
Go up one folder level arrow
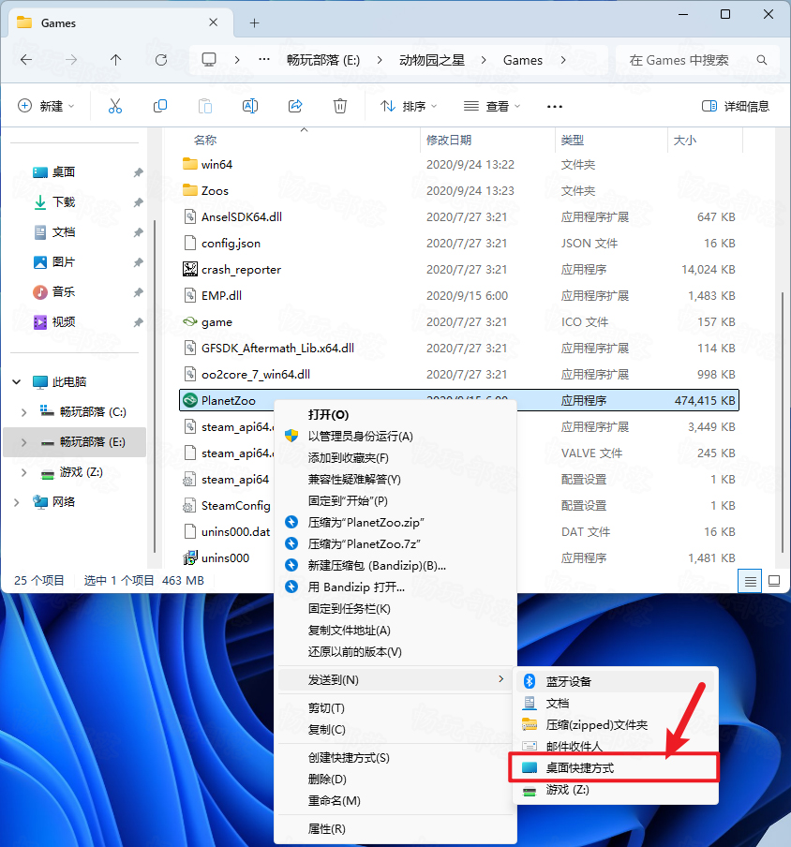(115, 60)
